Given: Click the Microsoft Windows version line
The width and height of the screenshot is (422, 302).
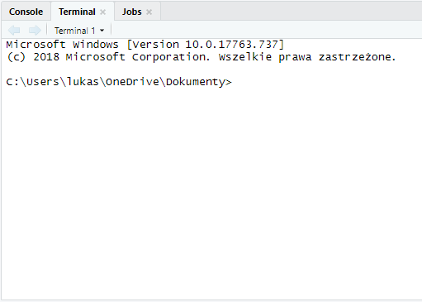Looking at the screenshot, I should (145, 45).
